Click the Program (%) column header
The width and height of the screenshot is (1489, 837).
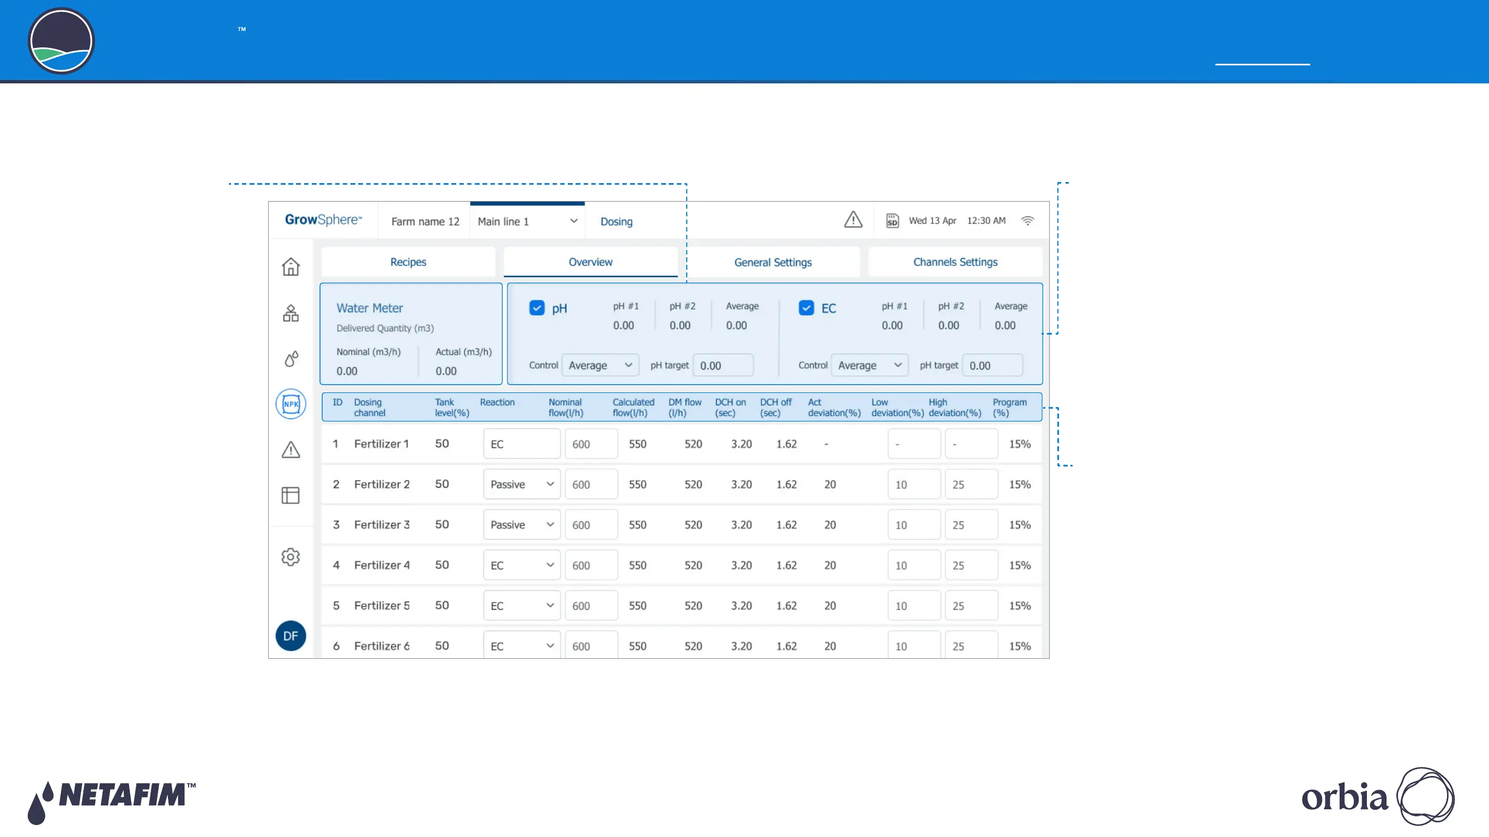1010,407
